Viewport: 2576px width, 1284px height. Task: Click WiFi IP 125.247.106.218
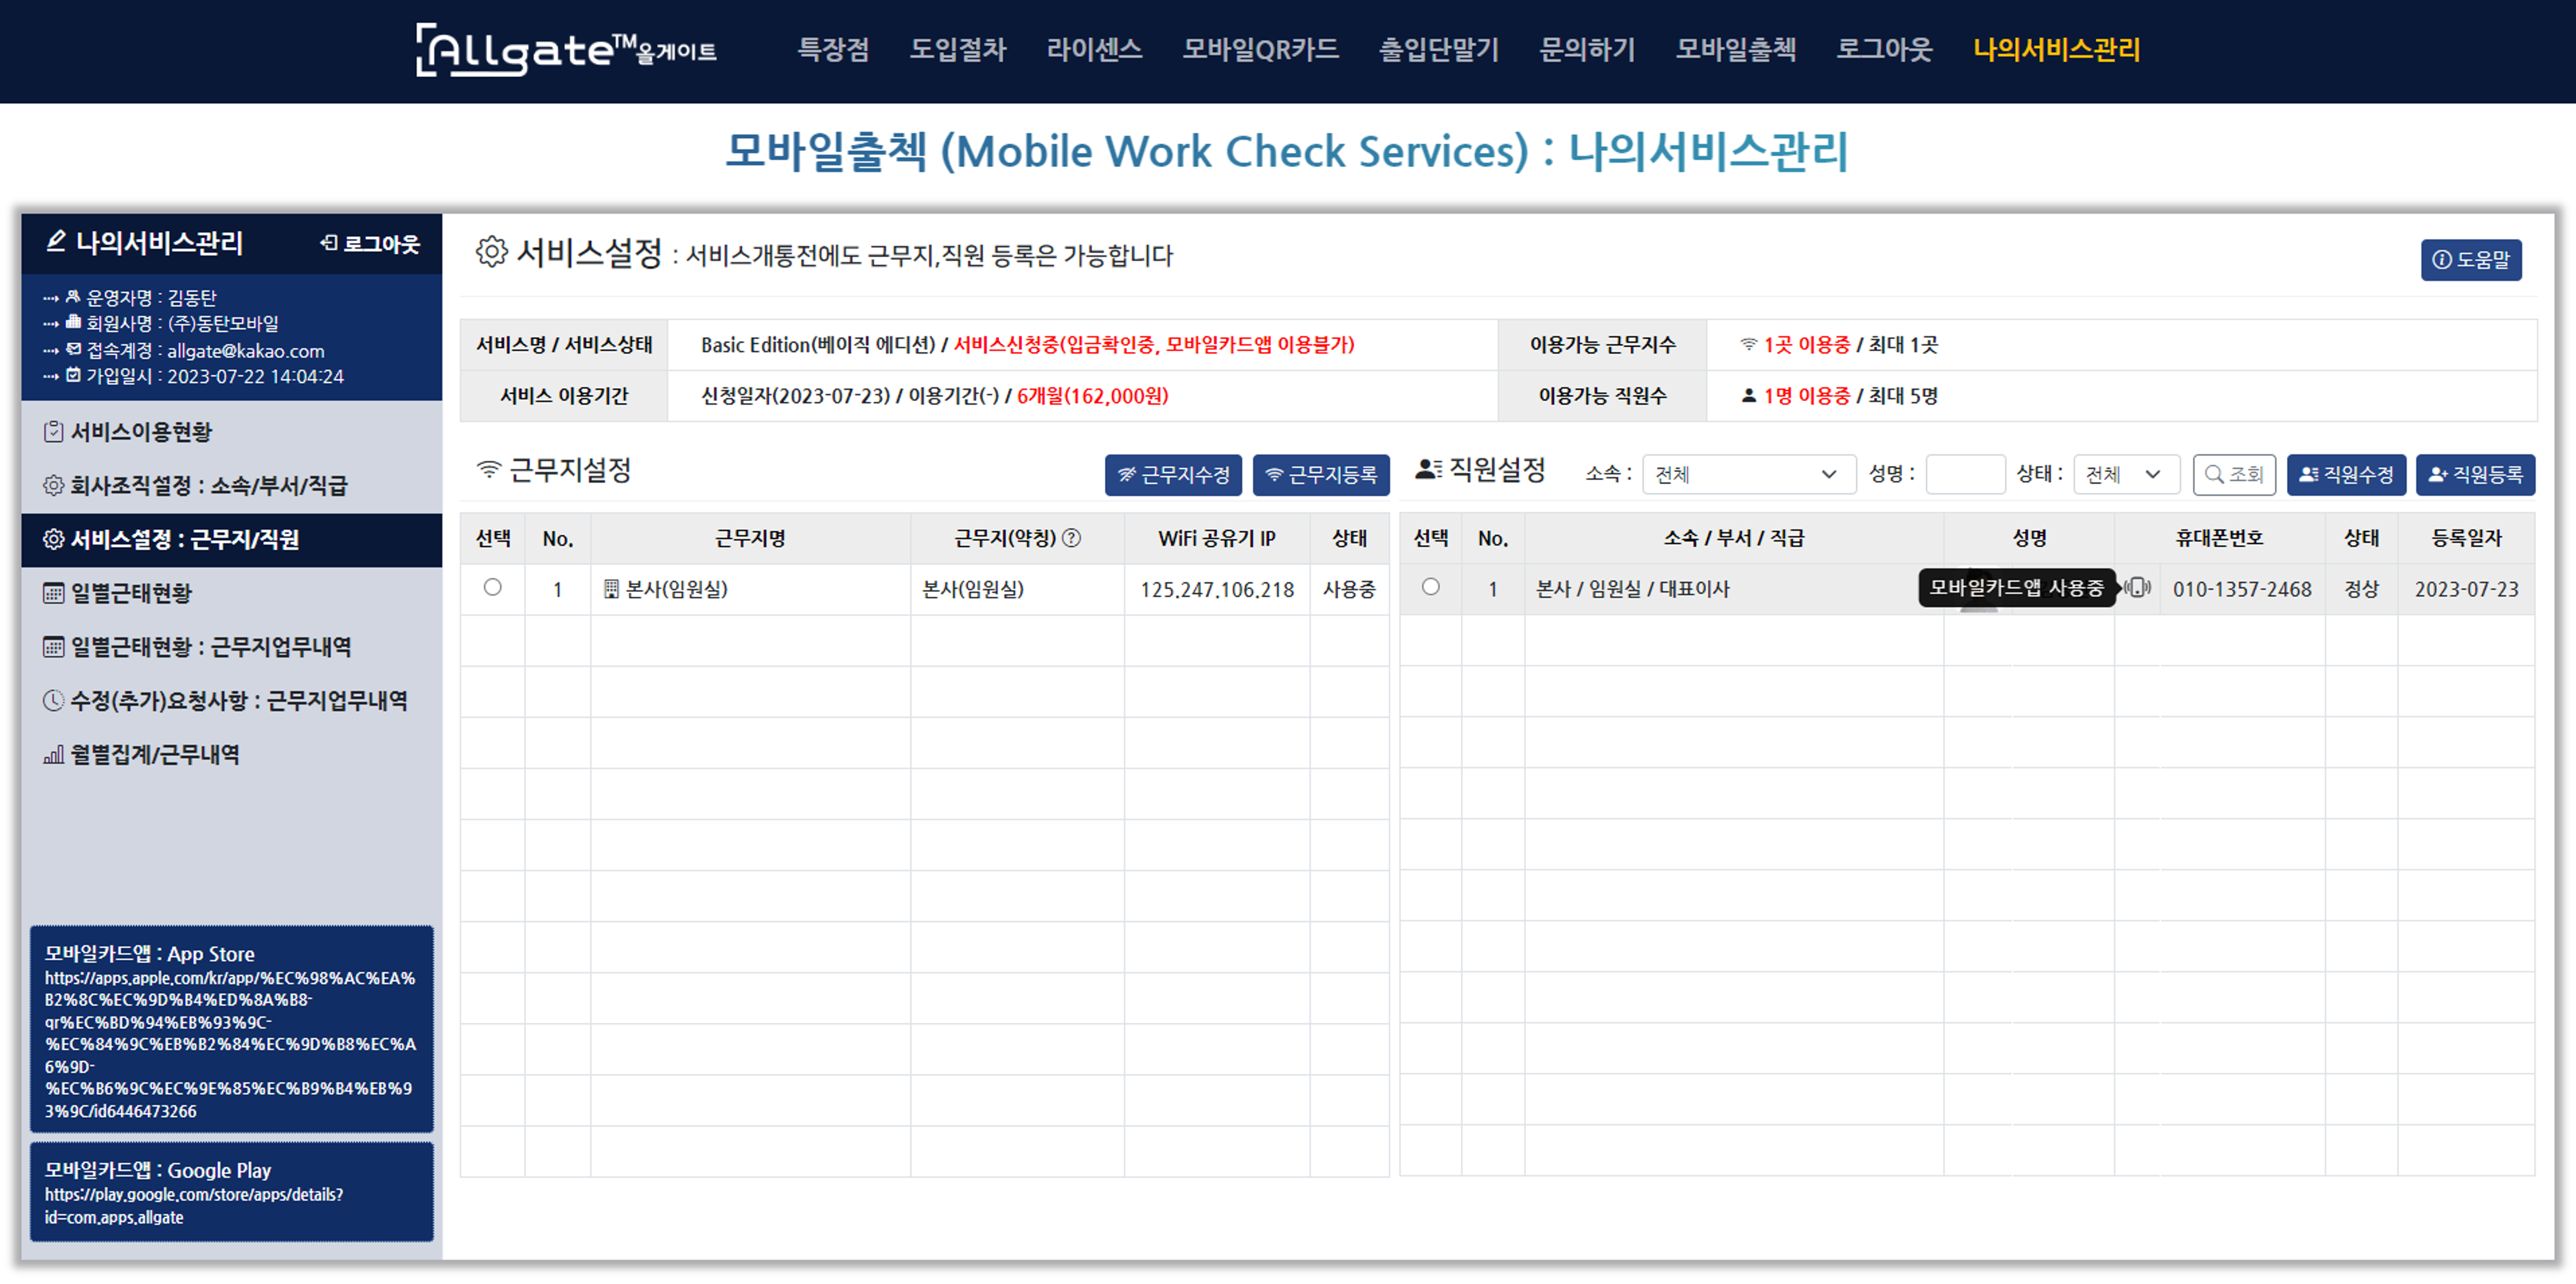coord(1217,590)
